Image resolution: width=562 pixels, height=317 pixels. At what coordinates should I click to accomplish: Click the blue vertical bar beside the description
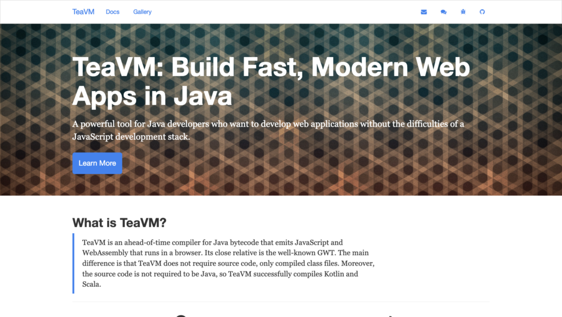(x=74, y=263)
